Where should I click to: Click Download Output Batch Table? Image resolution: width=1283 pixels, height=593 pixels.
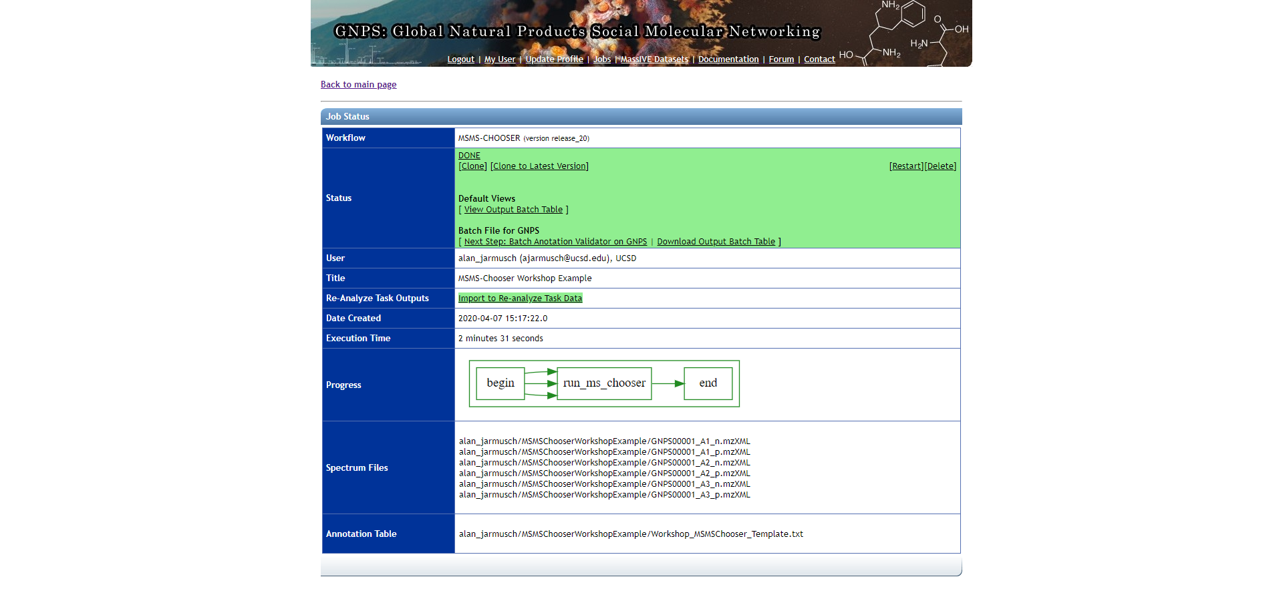[x=716, y=242]
